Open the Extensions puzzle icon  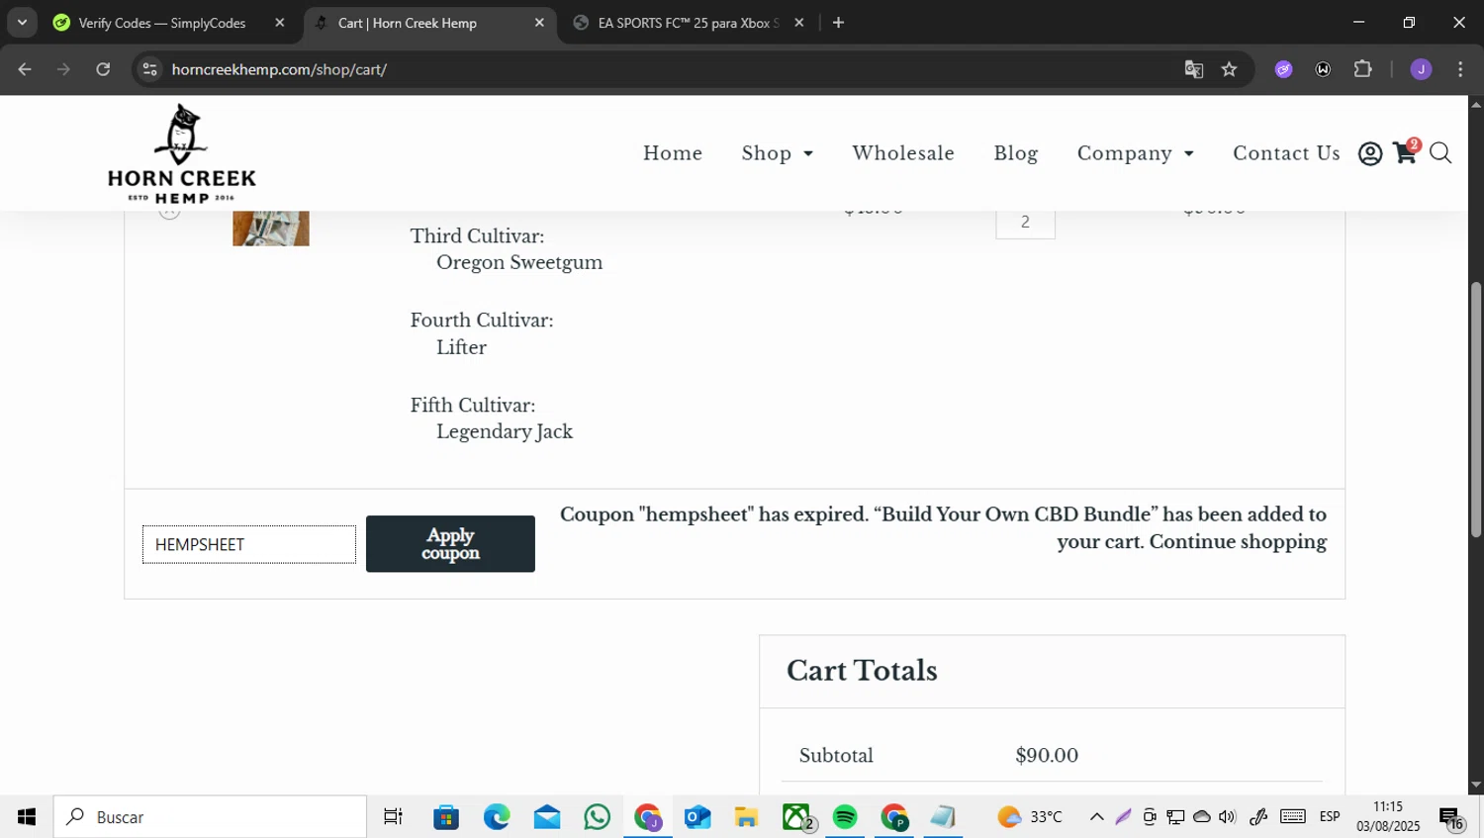tap(1363, 69)
